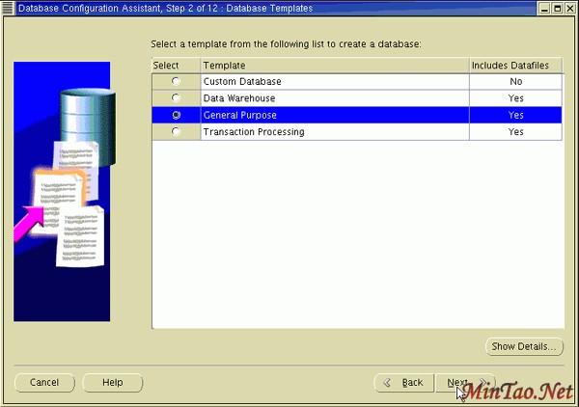Click the Transaction Processing template name
The width and height of the screenshot is (579, 407).
point(254,131)
